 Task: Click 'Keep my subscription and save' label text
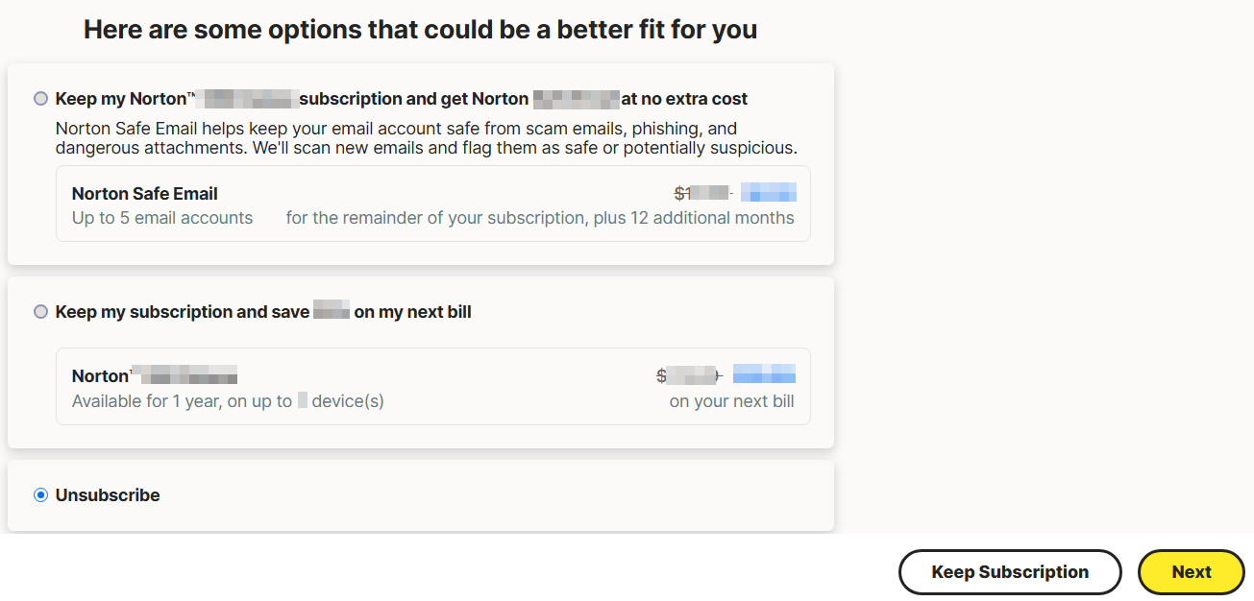click(183, 312)
